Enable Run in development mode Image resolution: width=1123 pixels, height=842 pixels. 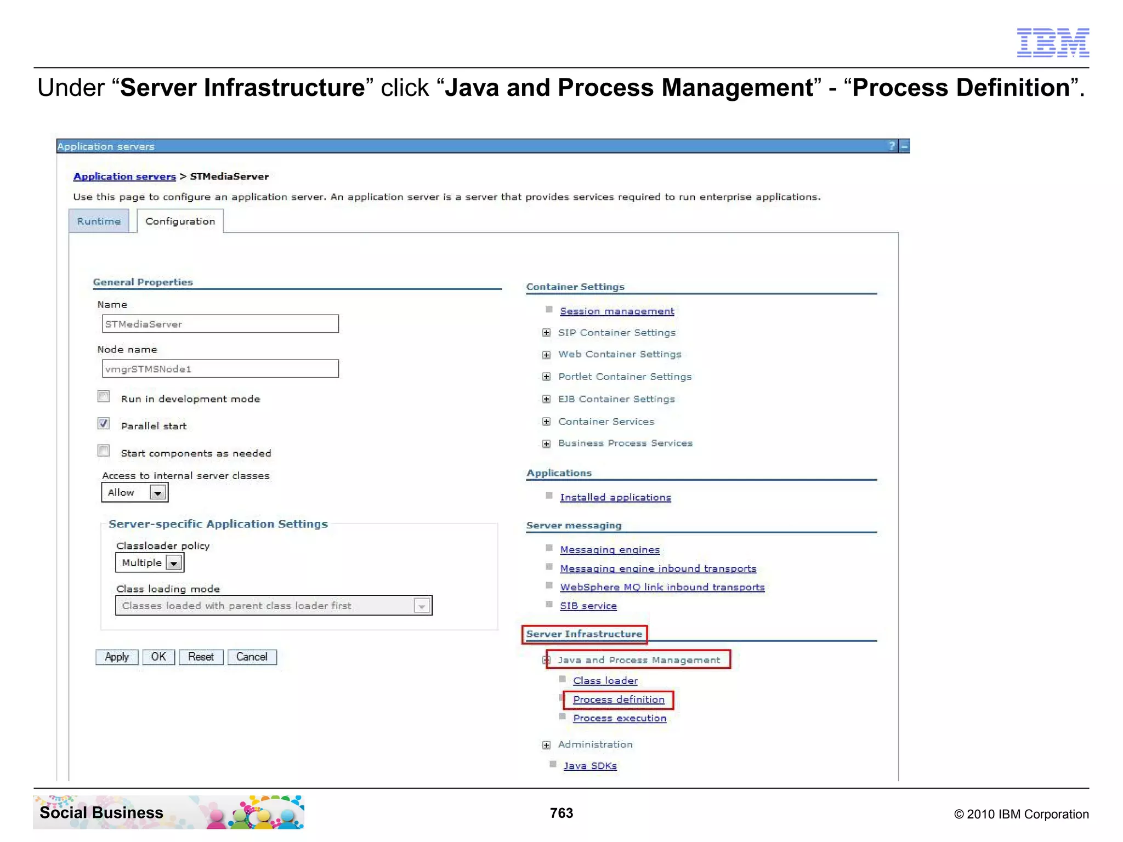click(x=103, y=396)
